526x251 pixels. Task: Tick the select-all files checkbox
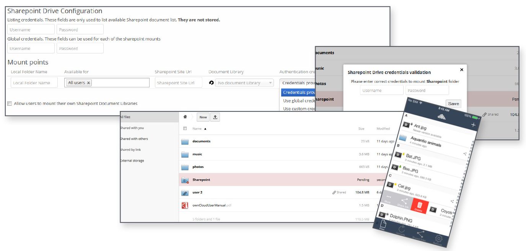[185, 129]
